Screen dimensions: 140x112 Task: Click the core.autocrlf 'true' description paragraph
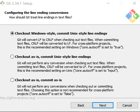click(70, 43)
